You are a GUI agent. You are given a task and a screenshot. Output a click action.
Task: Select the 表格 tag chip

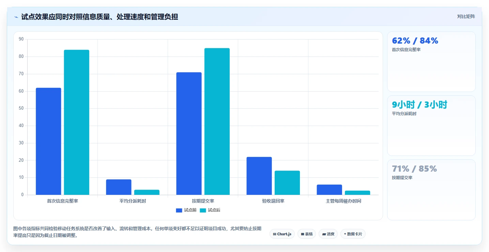point(307,234)
